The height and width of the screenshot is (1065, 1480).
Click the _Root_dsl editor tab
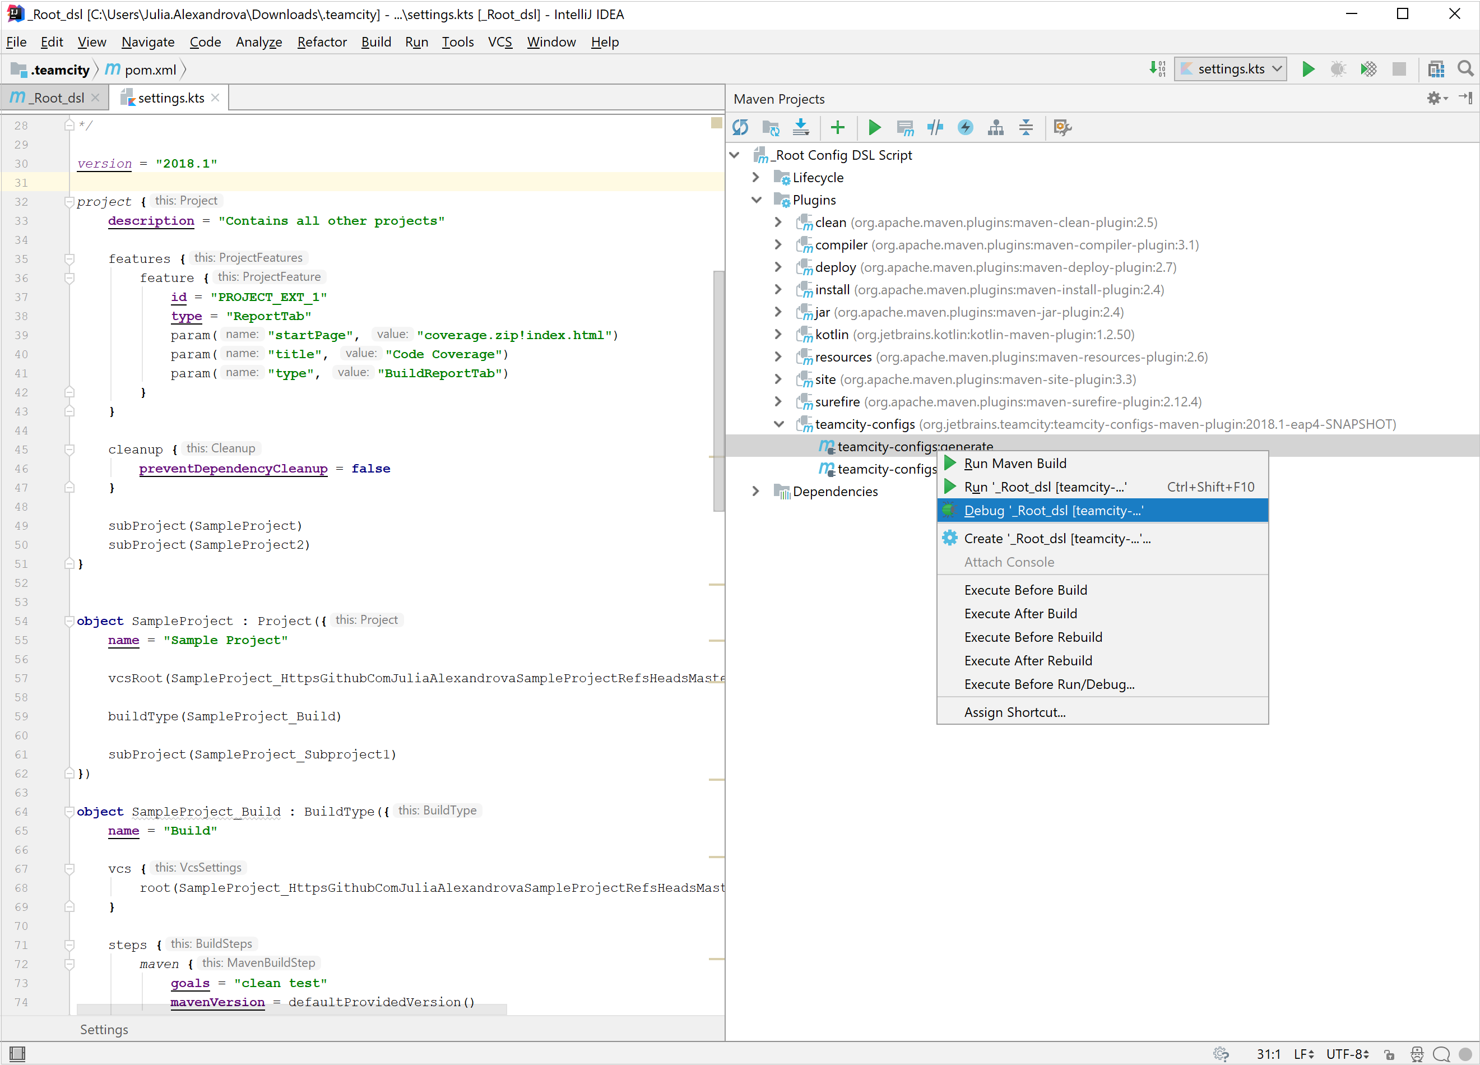coord(59,98)
